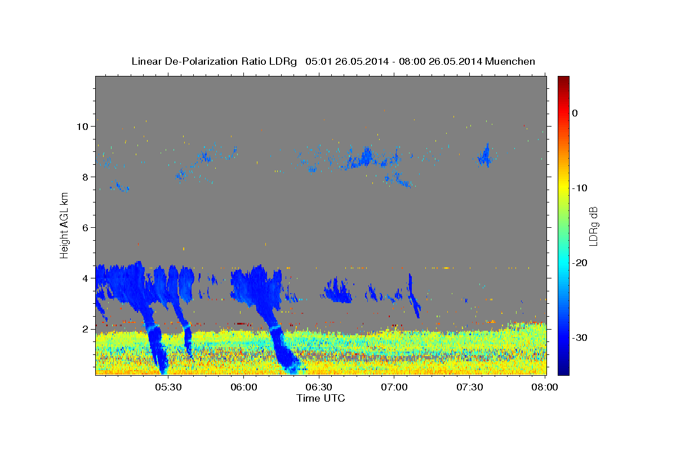Click the height tick label 8
Viewport: 676px width, 450px height.
click(86, 177)
